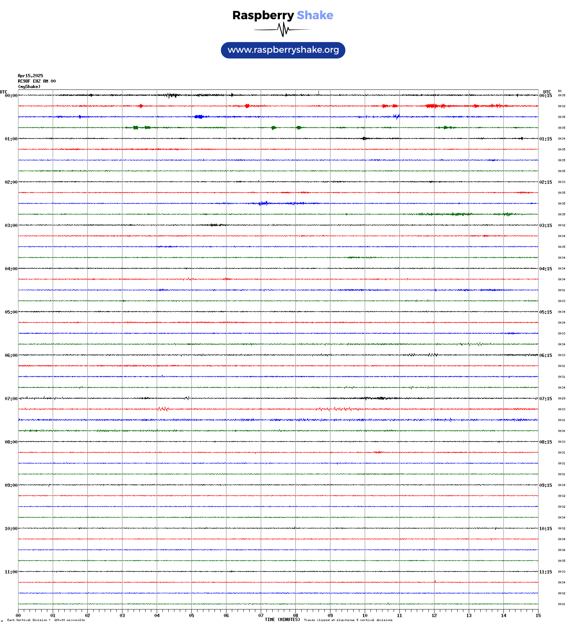Click minute 11 on the bottom time axis

click(399, 616)
